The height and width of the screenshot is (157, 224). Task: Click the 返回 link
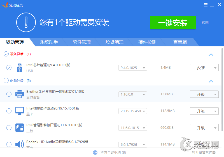tap(205, 23)
